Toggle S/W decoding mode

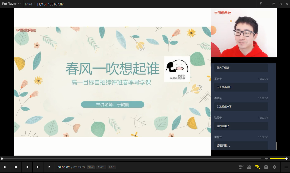(x=90, y=167)
